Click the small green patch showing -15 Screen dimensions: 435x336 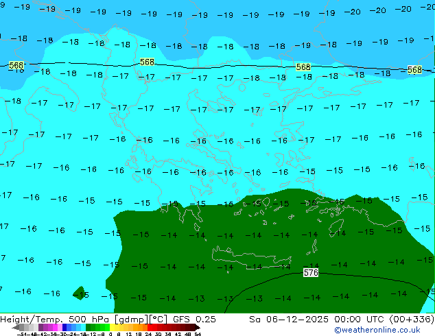[81, 294]
